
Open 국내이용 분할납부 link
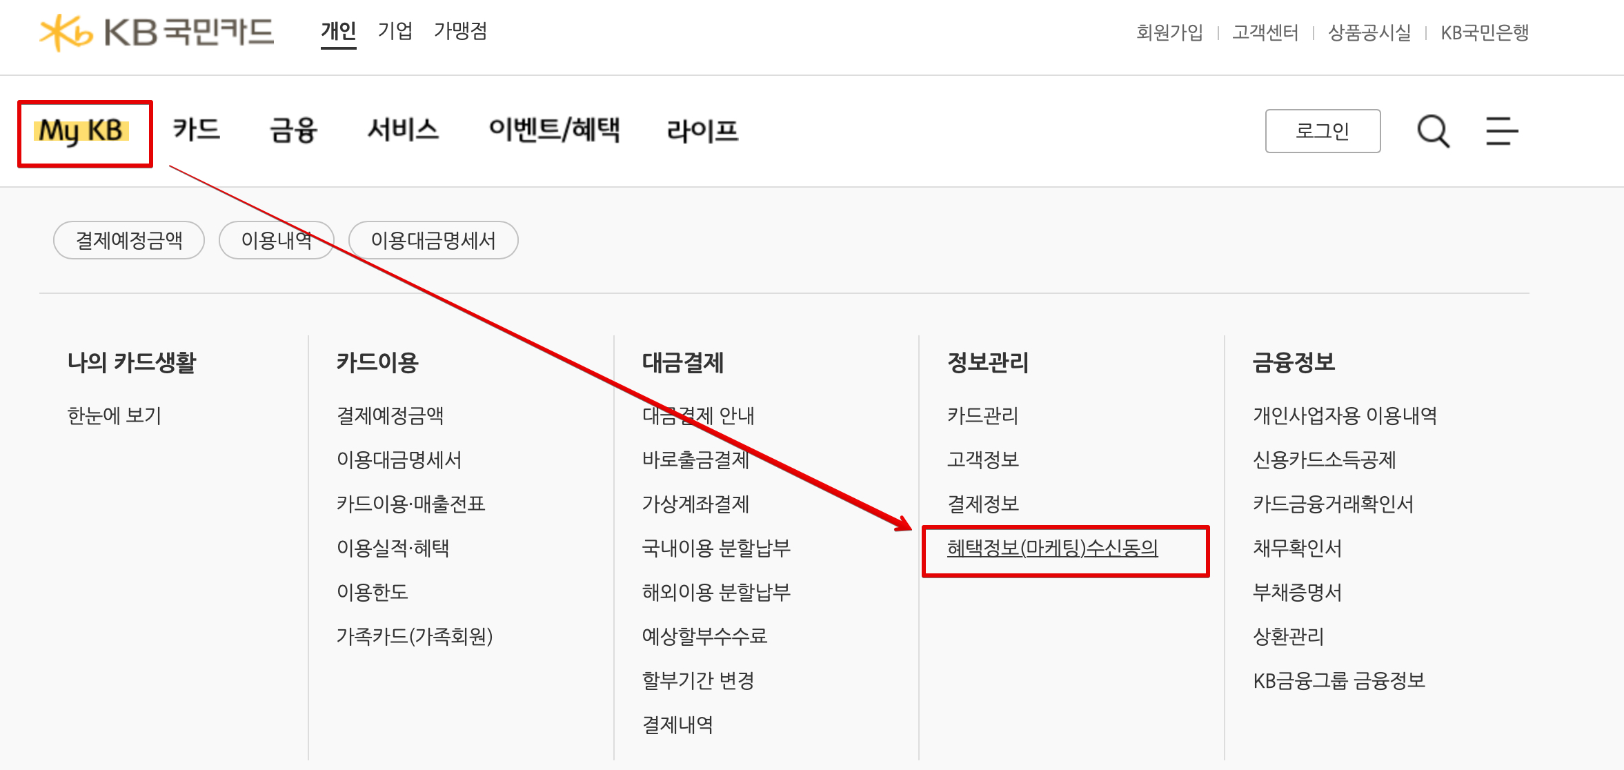point(716,548)
